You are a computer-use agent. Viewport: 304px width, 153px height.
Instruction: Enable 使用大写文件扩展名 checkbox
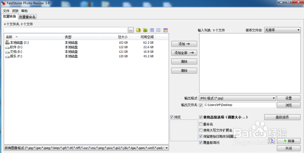pyautogui.click(x=201, y=130)
